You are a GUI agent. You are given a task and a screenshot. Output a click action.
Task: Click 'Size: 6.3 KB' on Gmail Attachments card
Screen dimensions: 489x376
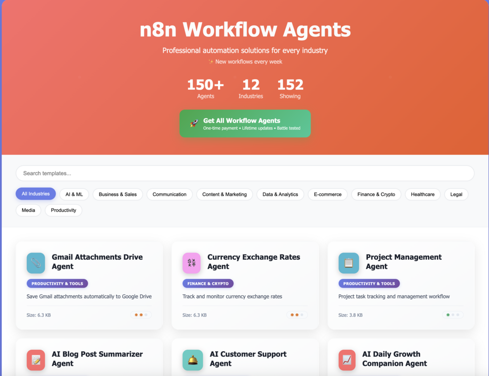(x=38, y=315)
